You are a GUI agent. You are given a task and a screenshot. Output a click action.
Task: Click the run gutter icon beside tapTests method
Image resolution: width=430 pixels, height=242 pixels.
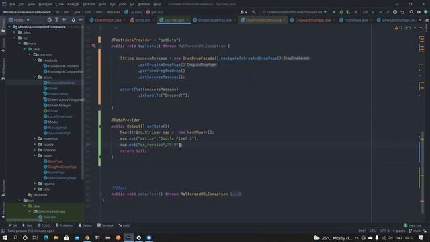point(94,46)
